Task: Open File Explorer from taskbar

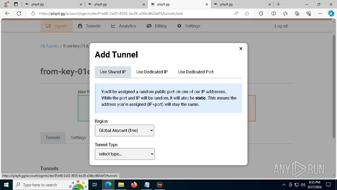Action: point(121,185)
